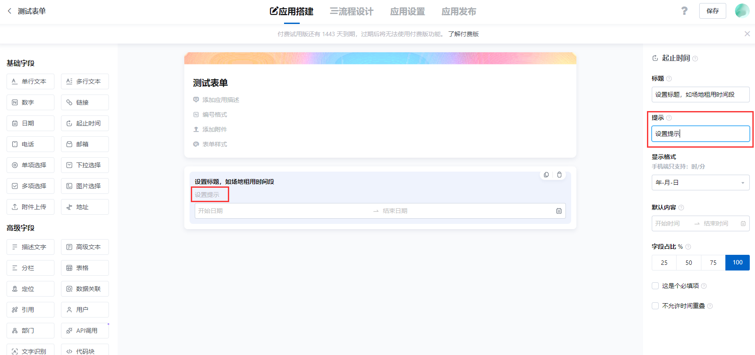The height and width of the screenshot is (355, 755).
Task: Open 编号格式 setting
Action: pos(210,115)
